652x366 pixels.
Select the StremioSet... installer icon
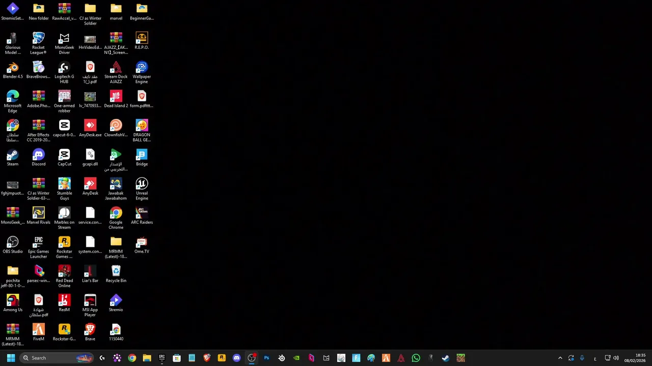pyautogui.click(x=13, y=12)
